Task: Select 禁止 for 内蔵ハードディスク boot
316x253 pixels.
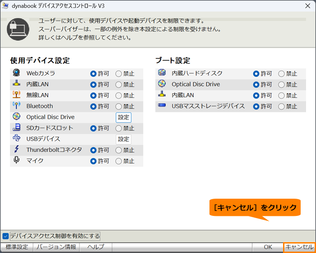Action: [281, 74]
